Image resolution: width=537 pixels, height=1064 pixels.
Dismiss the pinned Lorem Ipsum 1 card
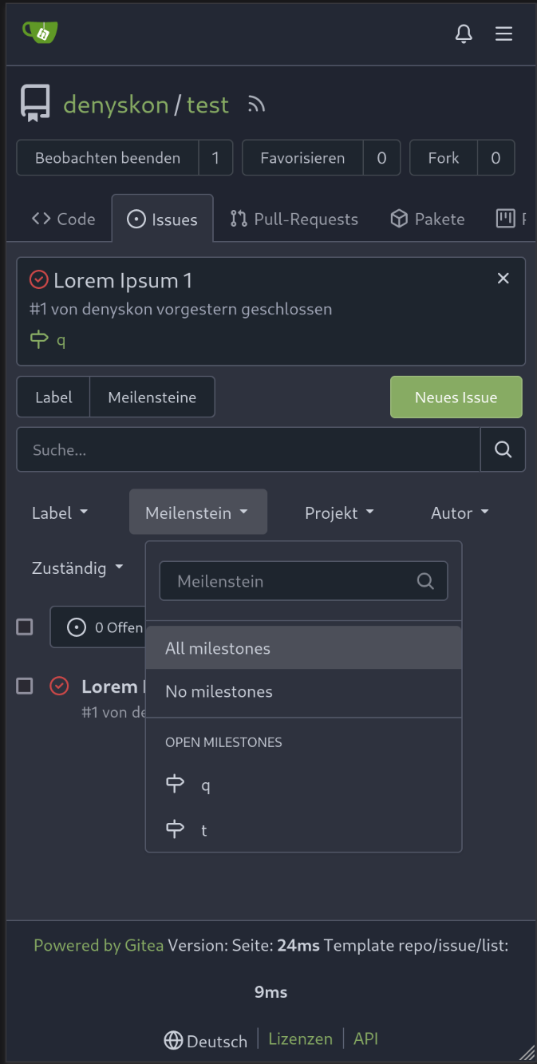503,278
